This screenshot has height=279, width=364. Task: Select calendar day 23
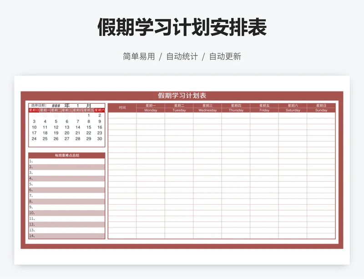(x=100, y=133)
